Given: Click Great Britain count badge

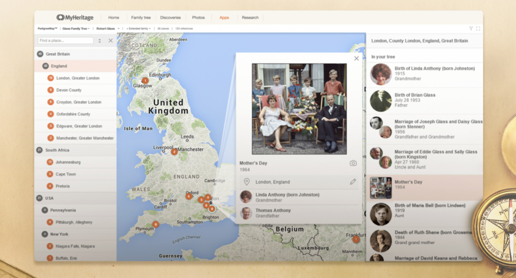Looking at the screenshot, I should pos(40,54).
